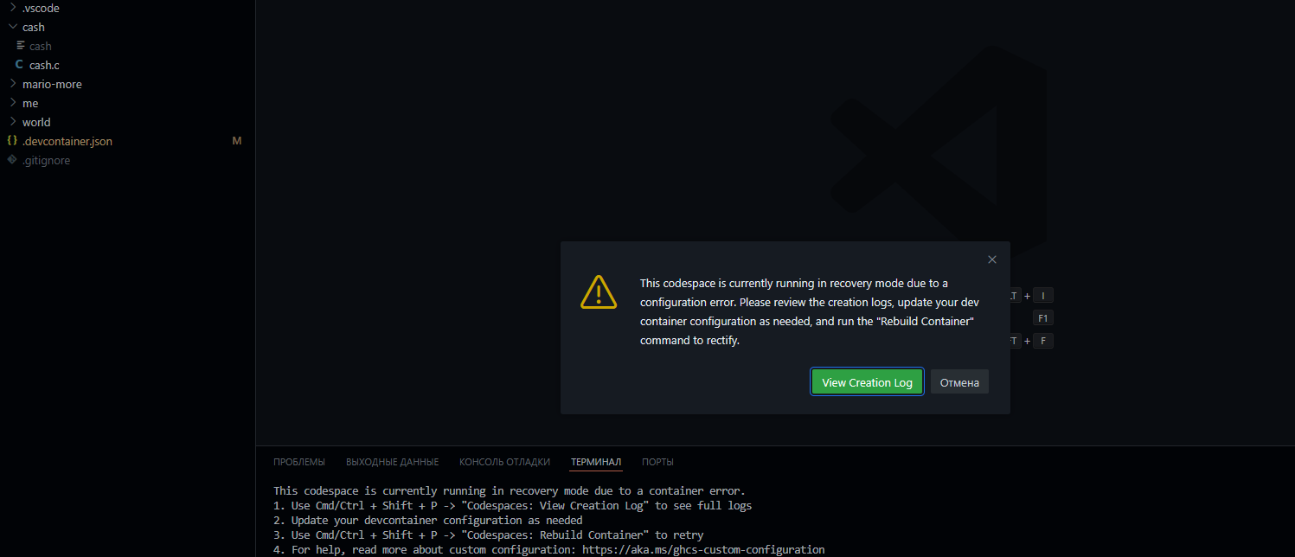Click the F1 key hint
Viewport: 1295px width, 557px height.
point(1042,318)
